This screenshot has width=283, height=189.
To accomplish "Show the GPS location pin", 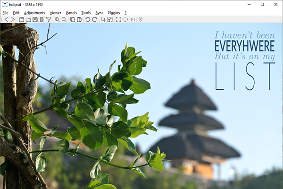I will 141,20.
